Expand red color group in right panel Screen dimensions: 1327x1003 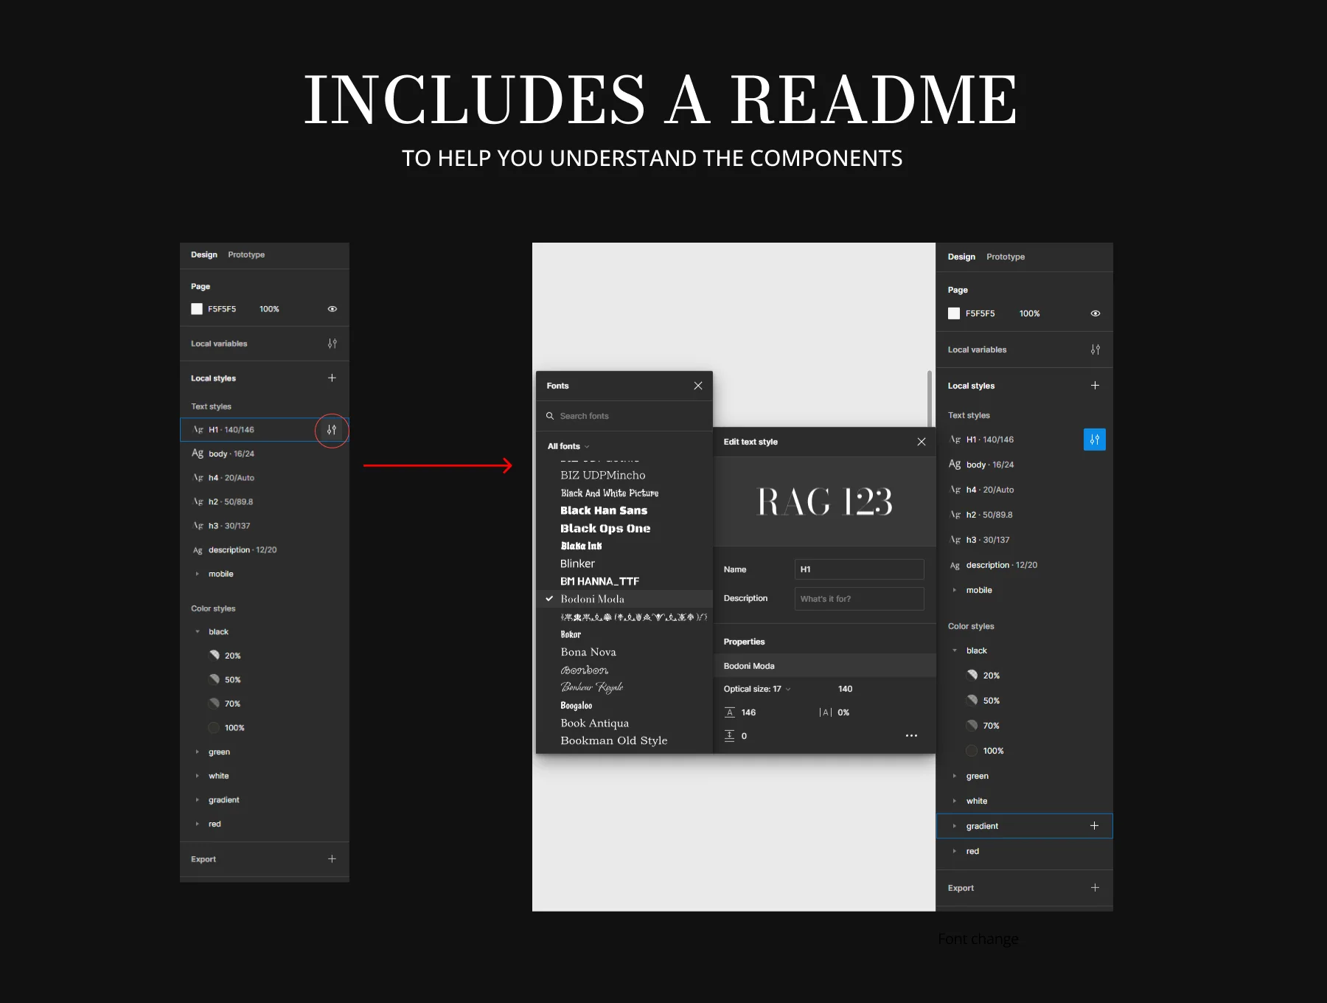point(955,851)
